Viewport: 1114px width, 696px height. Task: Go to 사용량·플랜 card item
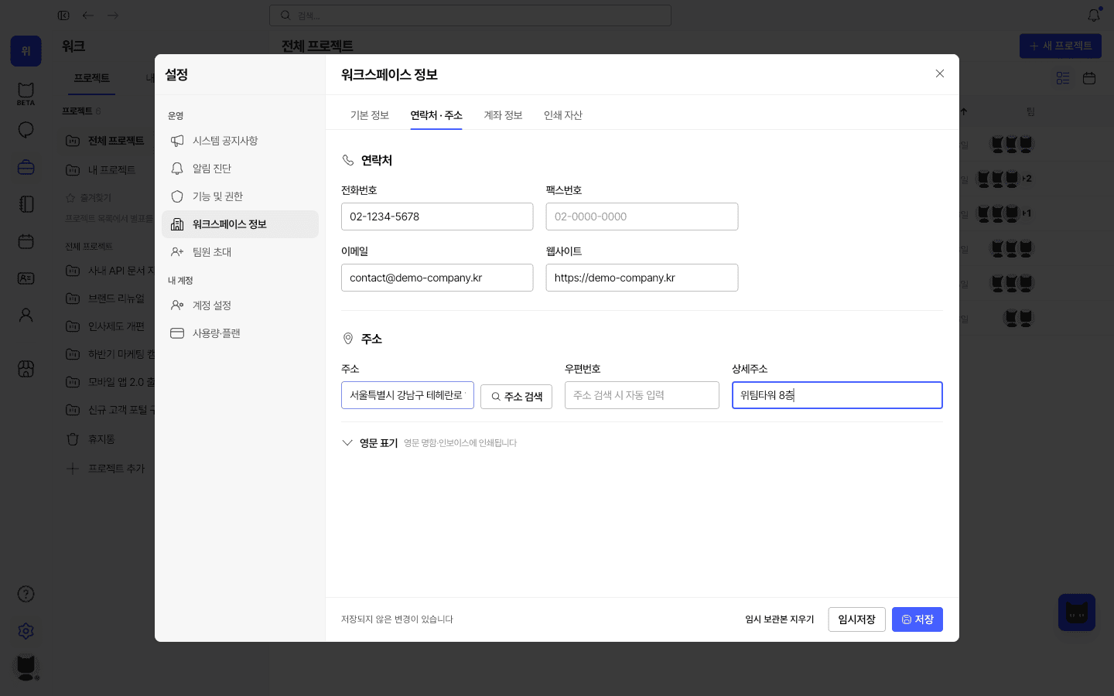[x=240, y=333]
